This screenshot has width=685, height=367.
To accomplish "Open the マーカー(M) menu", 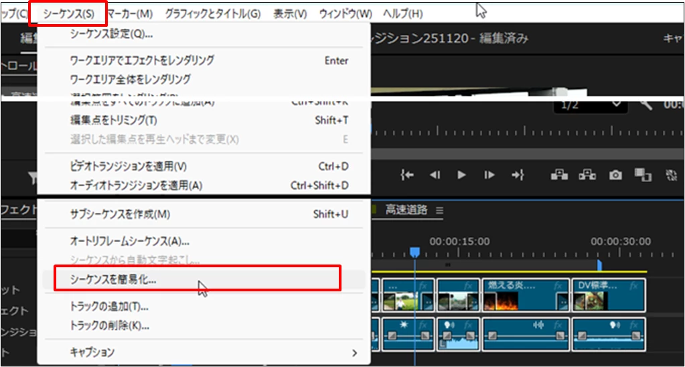I will tap(130, 14).
